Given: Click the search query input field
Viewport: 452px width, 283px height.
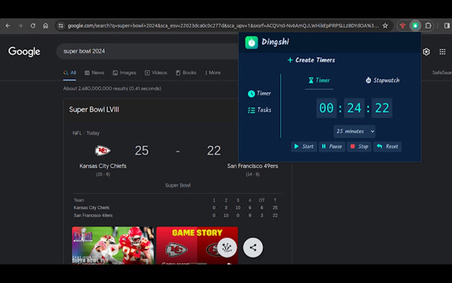Looking at the screenshot, I should 133,51.
